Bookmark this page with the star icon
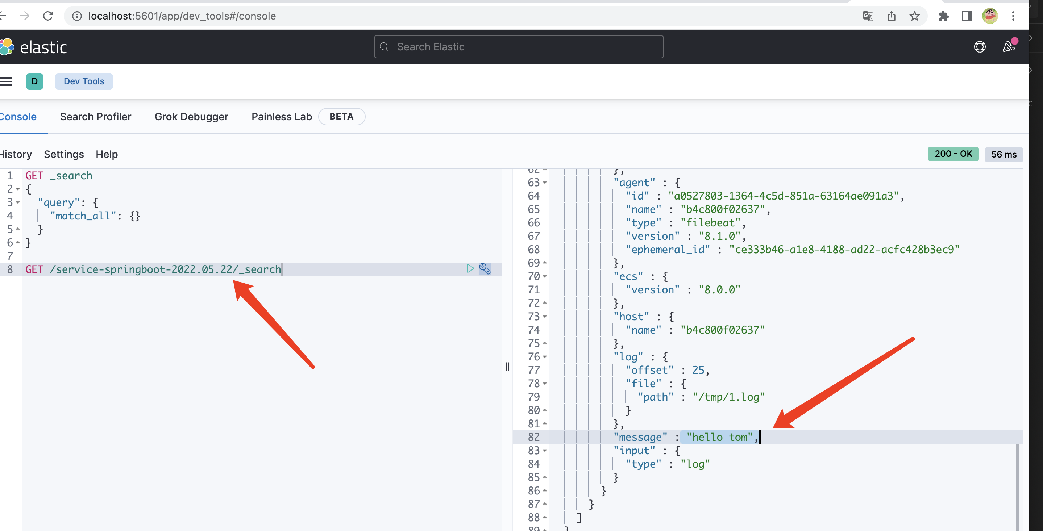 [914, 16]
